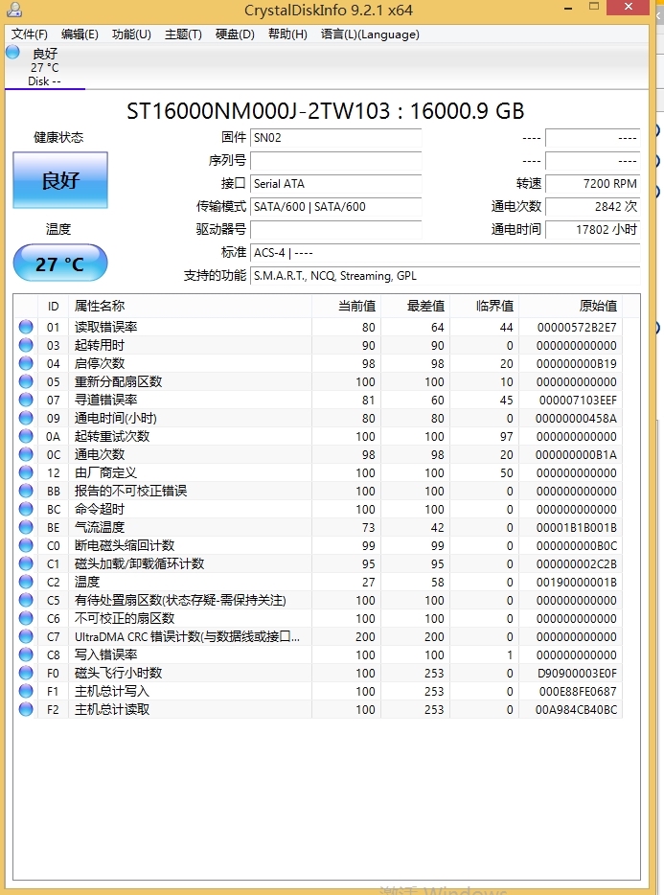Click the 临界值 column header
The image size is (664, 895).
point(484,306)
